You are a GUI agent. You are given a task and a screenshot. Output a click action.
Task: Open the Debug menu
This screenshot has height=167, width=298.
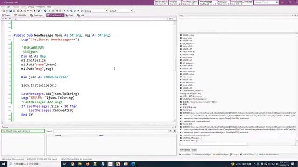pyautogui.click(x=31, y=7)
